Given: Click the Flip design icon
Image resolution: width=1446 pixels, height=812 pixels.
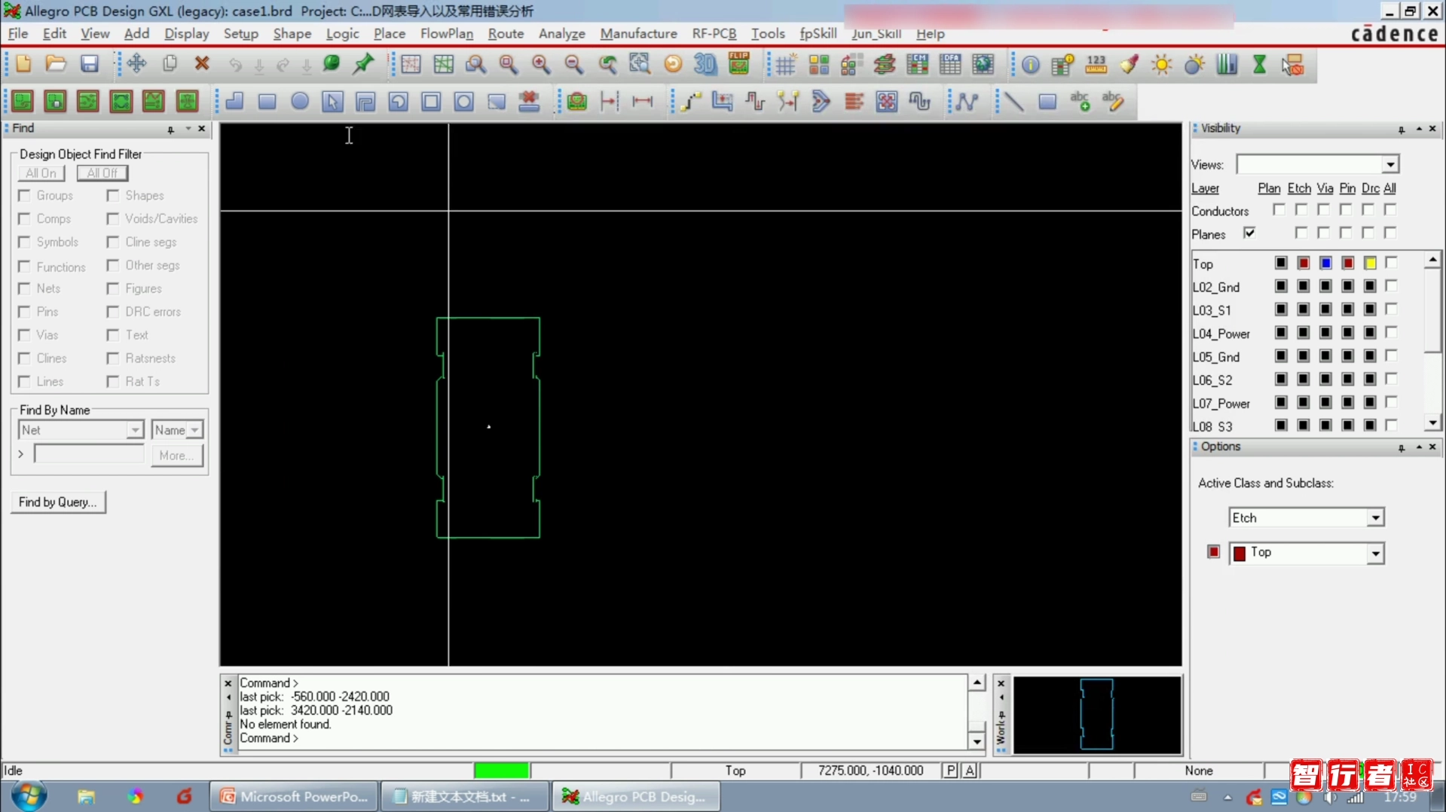Looking at the screenshot, I should 739,65.
